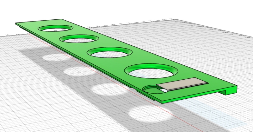Click the farthest hole's light spot in the shadow

pos(52,57)
